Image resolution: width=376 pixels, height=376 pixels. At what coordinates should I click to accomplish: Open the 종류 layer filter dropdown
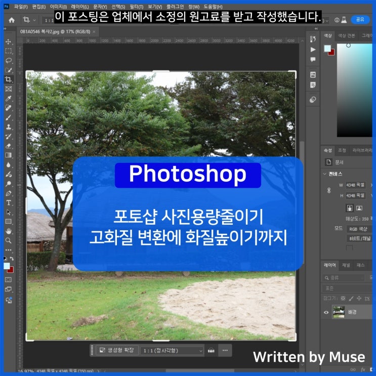tap(344, 278)
